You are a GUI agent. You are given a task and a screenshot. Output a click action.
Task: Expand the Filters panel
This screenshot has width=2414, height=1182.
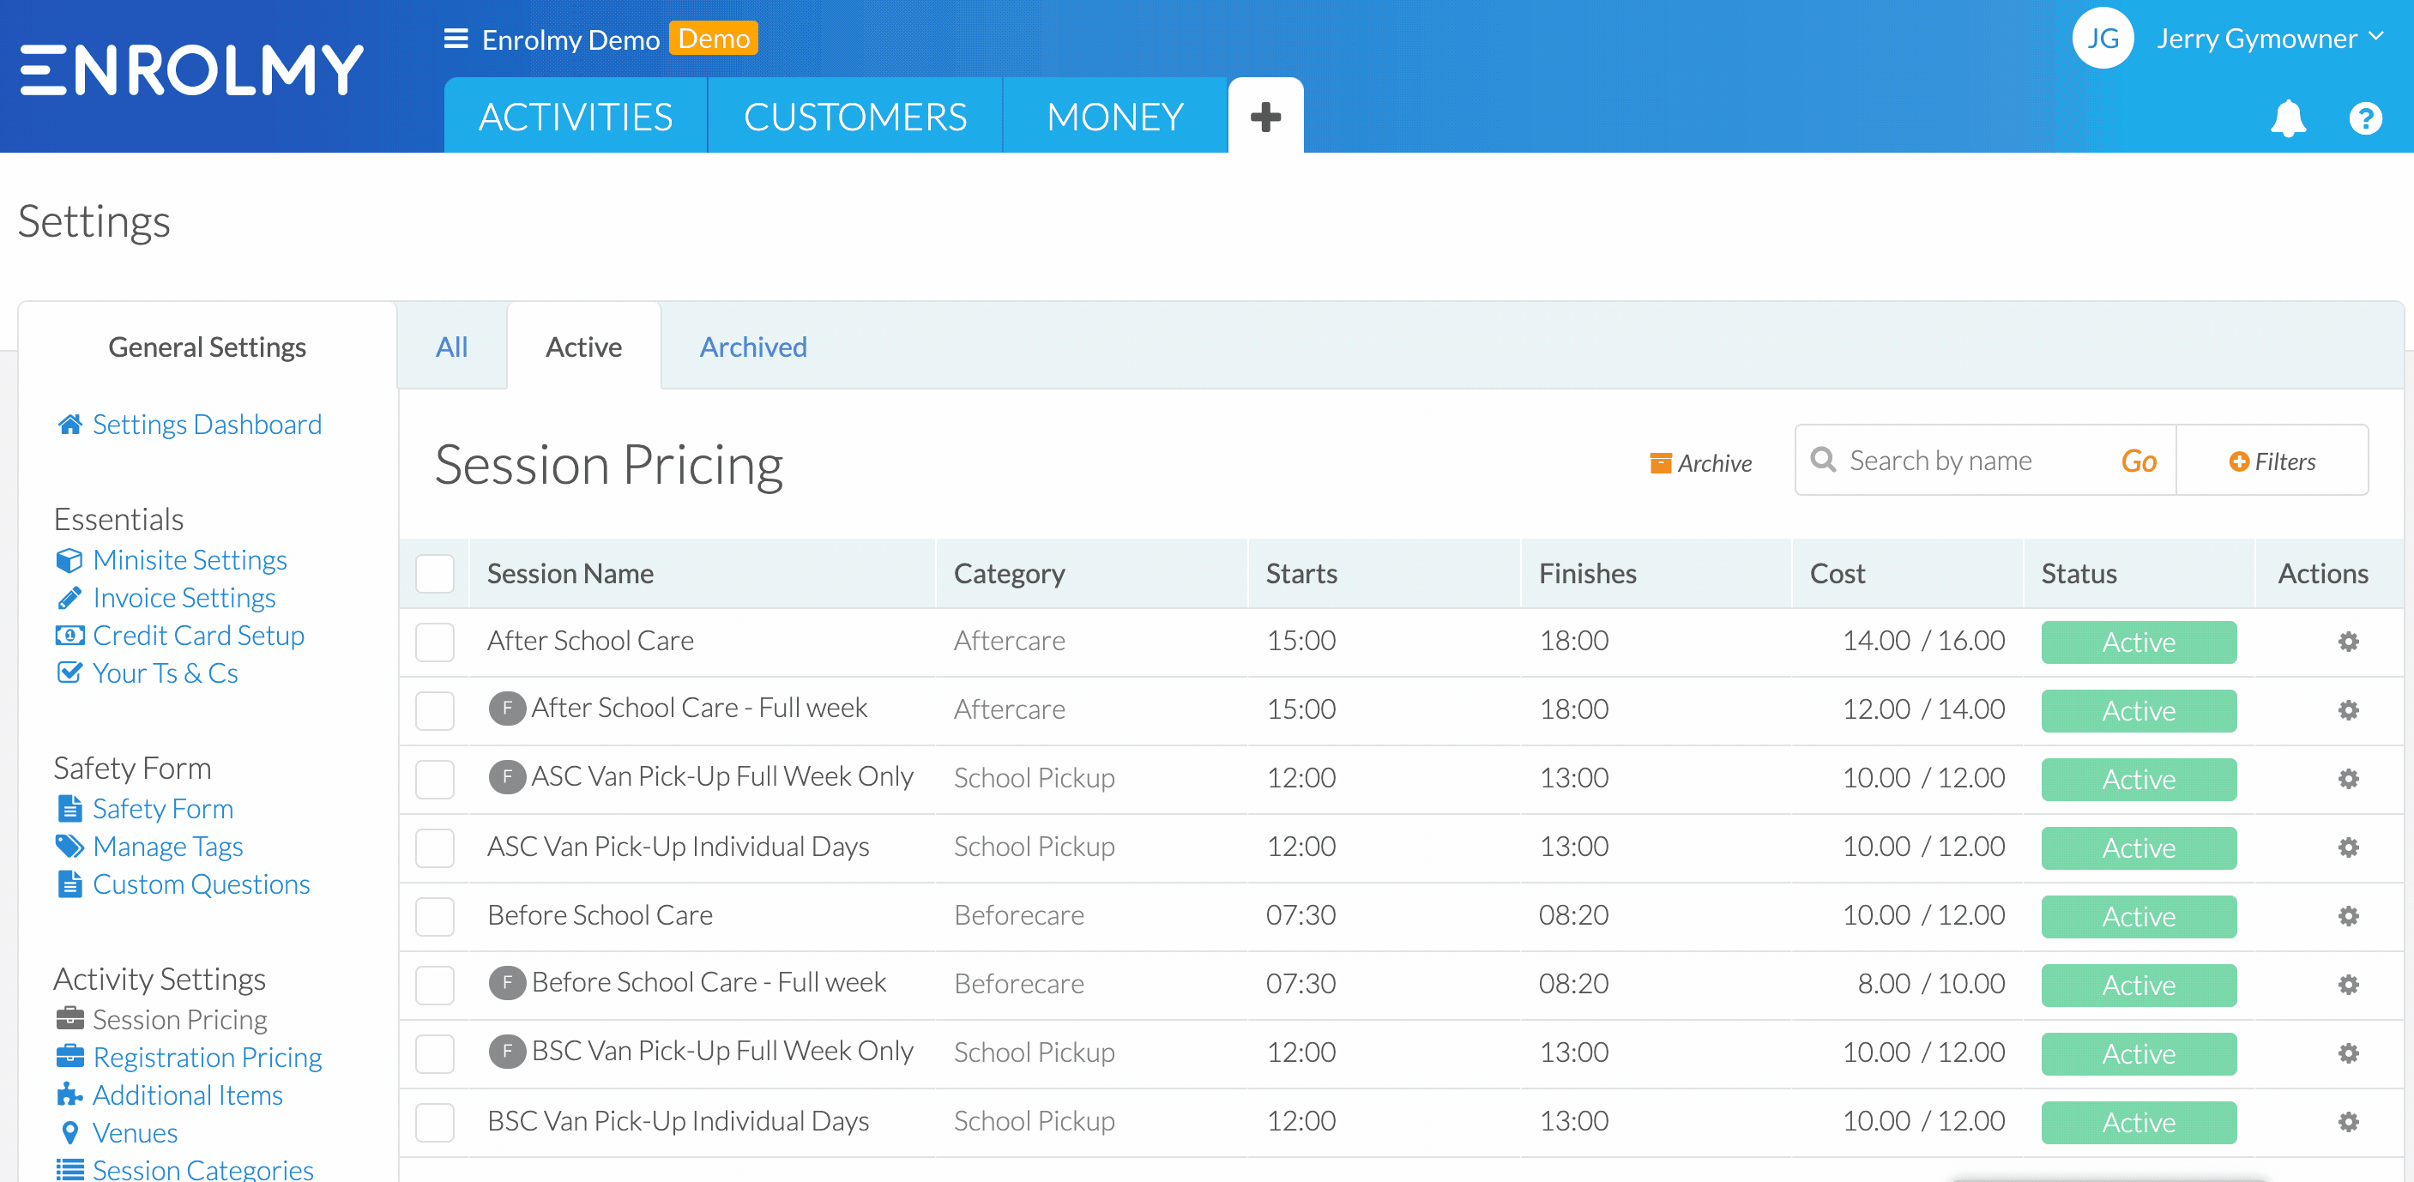2272,461
